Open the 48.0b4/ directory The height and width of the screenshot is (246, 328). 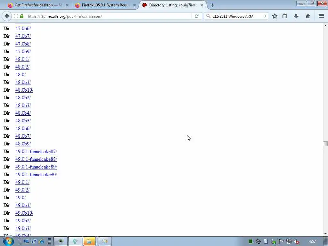click(23, 113)
